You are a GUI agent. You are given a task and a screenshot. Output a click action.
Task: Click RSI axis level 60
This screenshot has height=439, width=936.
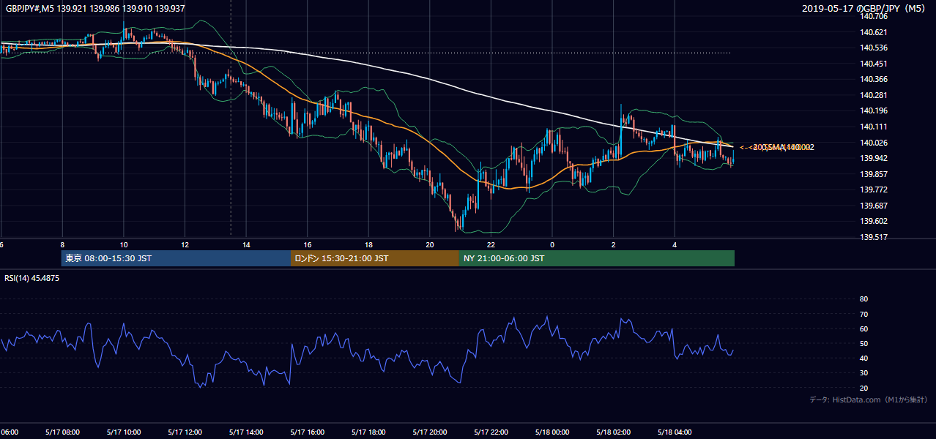click(863, 329)
